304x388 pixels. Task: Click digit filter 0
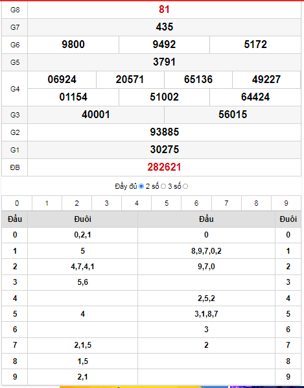(x=17, y=203)
